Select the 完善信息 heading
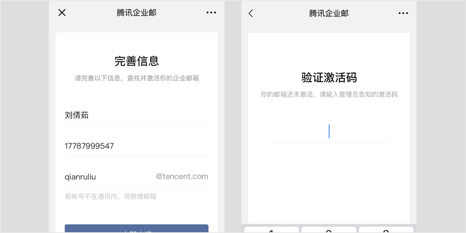Image resolution: width=466 pixels, height=233 pixels. (x=137, y=61)
